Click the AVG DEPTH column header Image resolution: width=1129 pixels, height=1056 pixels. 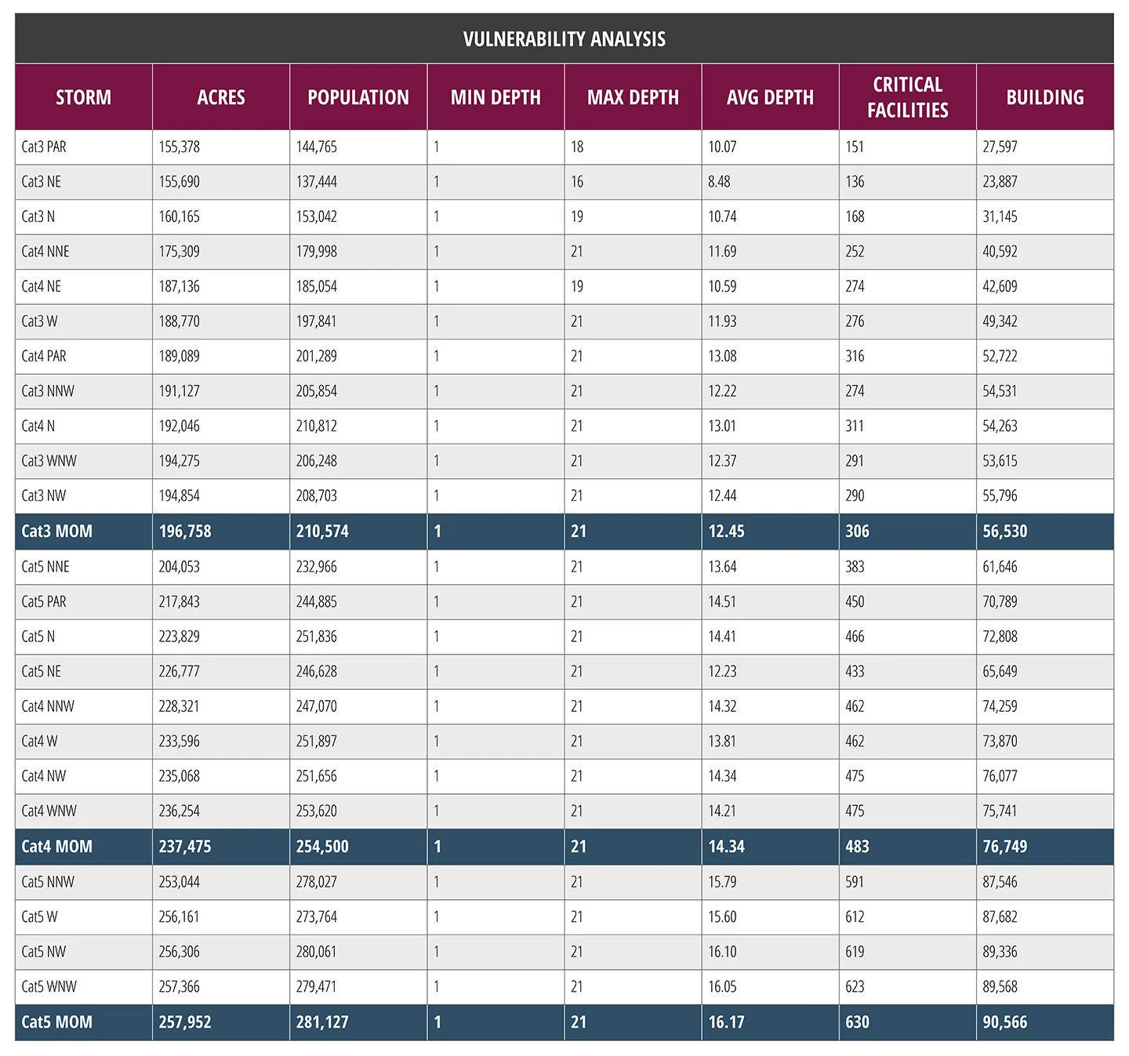pyautogui.click(x=770, y=97)
